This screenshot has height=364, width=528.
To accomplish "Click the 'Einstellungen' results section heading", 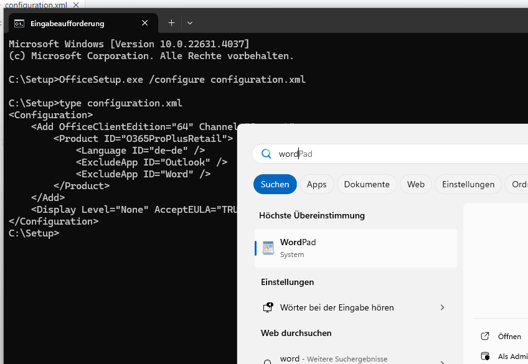I will click(287, 282).
